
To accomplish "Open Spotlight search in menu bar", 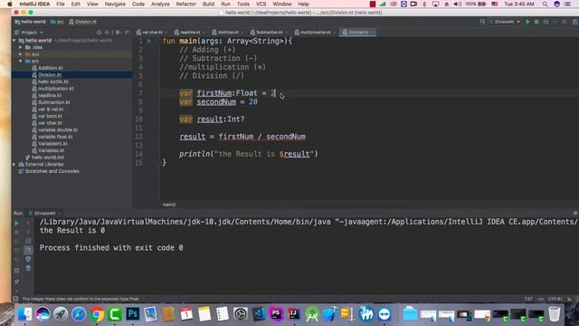I will (x=545, y=4).
